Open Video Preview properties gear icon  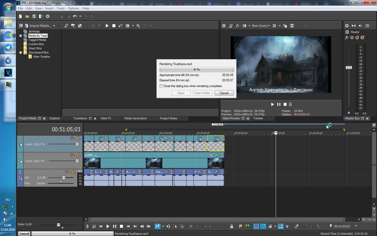224,26
